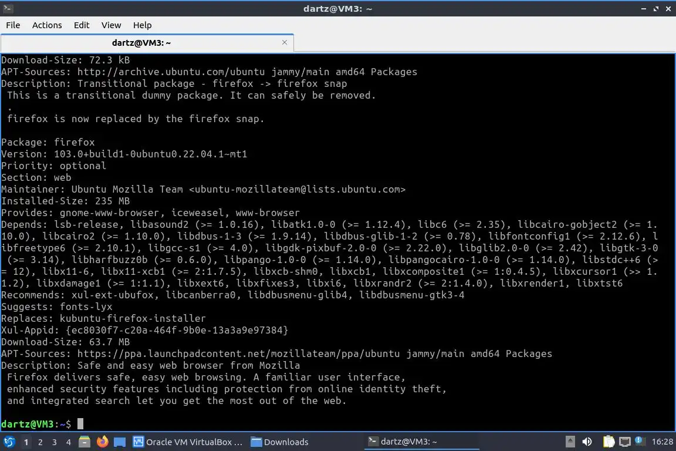
Task: Switch to Oracle VM VirtualBox window
Action: click(x=188, y=442)
